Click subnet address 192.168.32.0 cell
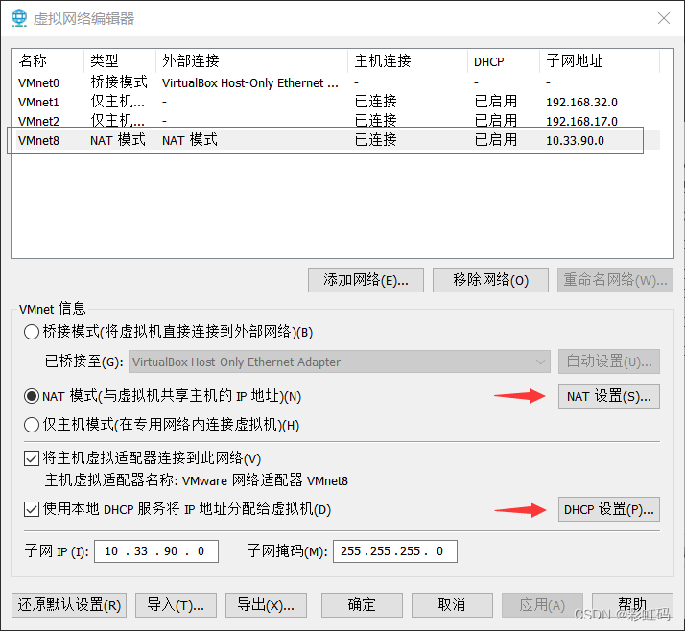The image size is (685, 631). click(581, 103)
